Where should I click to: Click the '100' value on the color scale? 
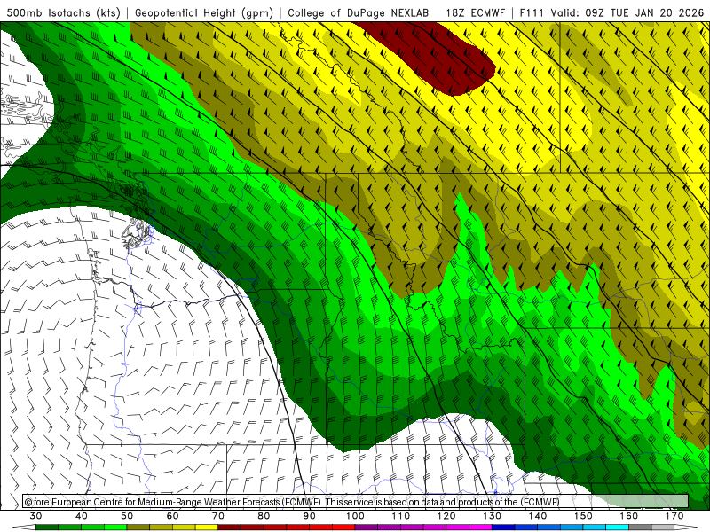(x=356, y=516)
